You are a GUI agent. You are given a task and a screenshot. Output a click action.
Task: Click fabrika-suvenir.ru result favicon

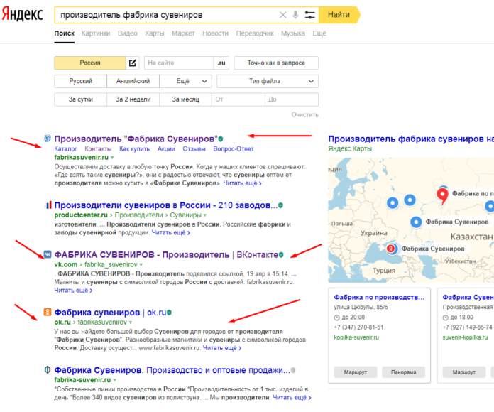pos(48,369)
